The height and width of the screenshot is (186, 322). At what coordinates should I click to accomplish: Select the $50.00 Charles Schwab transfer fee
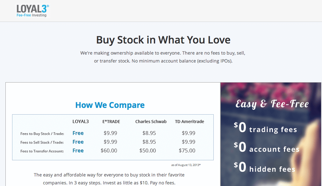(x=148, y=151)
